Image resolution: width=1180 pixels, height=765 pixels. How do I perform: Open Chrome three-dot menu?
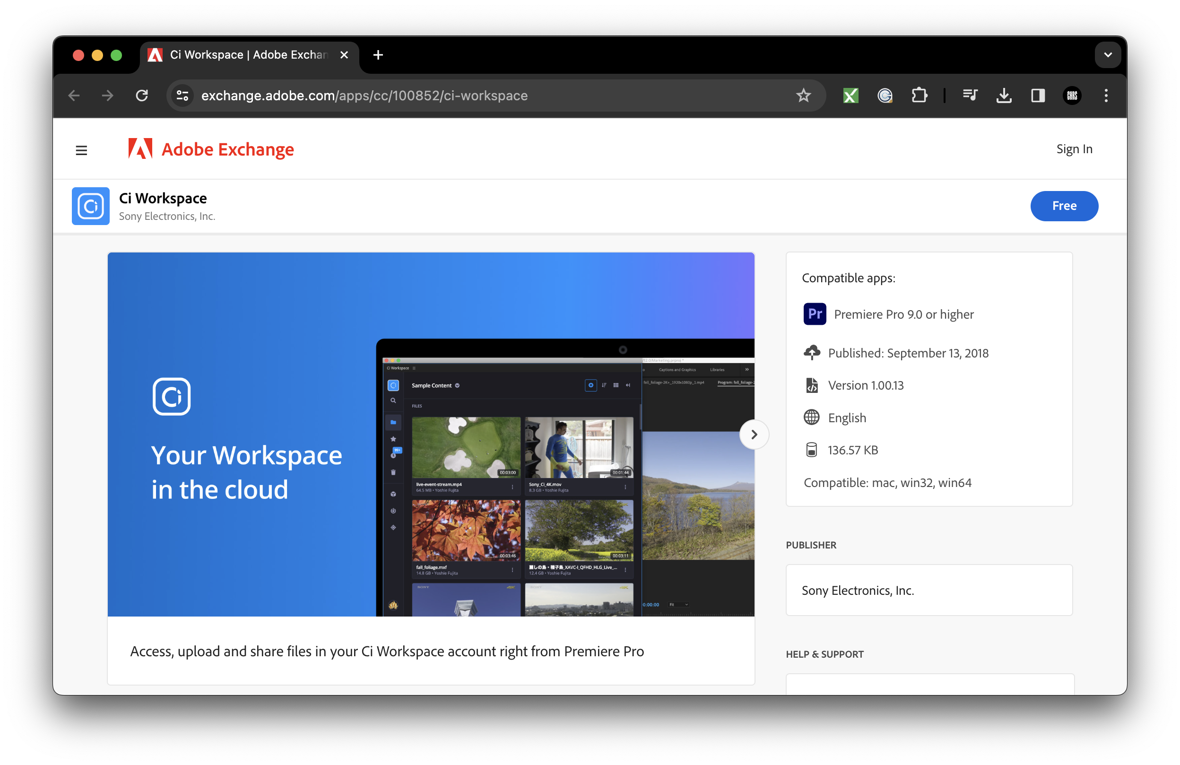tap(1105, 95)
